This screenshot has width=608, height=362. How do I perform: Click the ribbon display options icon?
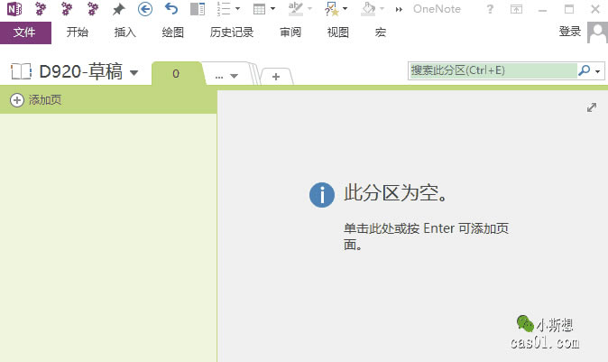pyautogui.click(x=516, y=9)
